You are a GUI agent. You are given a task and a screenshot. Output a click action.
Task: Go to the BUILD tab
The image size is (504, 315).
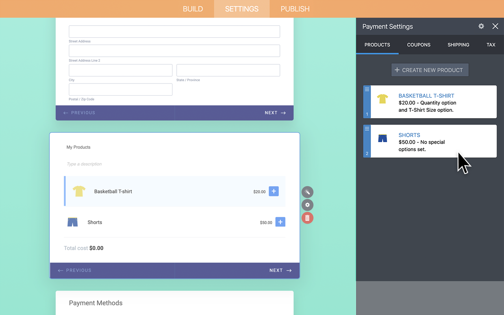pyautogui.click(x=193, y=9)
